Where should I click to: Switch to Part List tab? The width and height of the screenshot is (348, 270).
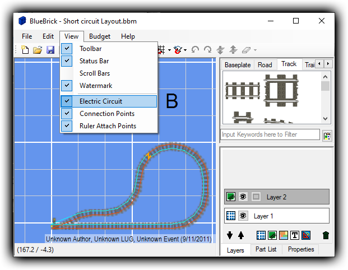(266, 249)
